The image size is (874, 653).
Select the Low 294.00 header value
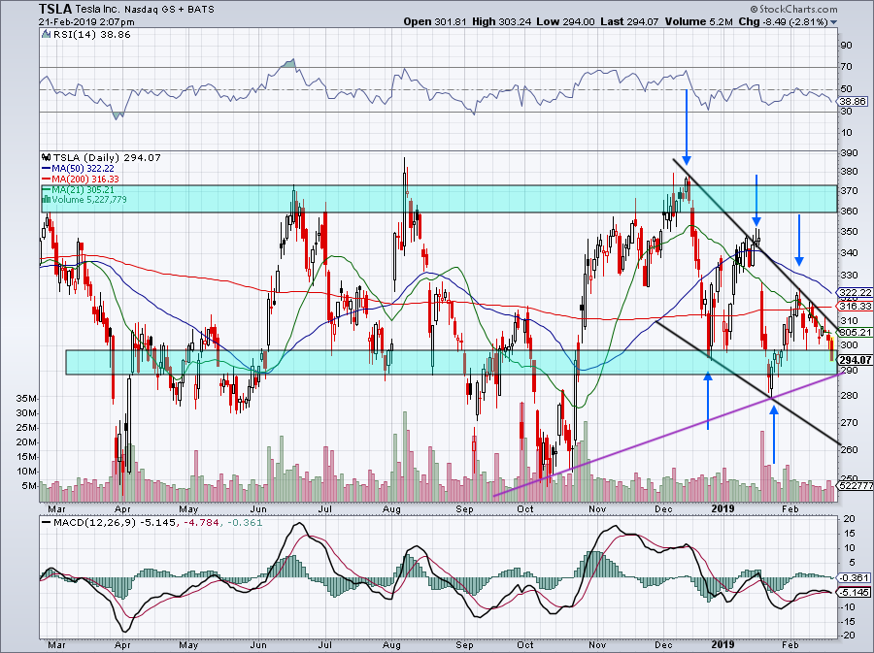tap(566, 21)
